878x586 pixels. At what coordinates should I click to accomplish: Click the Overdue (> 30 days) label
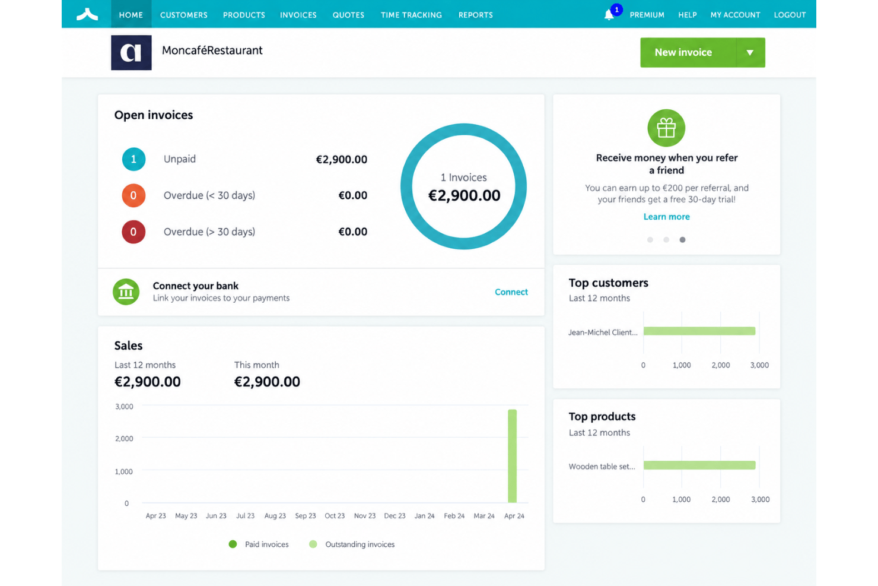(209, 232)
